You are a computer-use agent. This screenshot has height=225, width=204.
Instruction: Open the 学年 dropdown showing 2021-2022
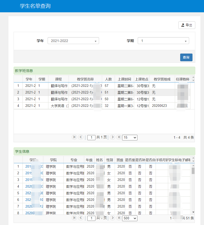tap(73, 41)
